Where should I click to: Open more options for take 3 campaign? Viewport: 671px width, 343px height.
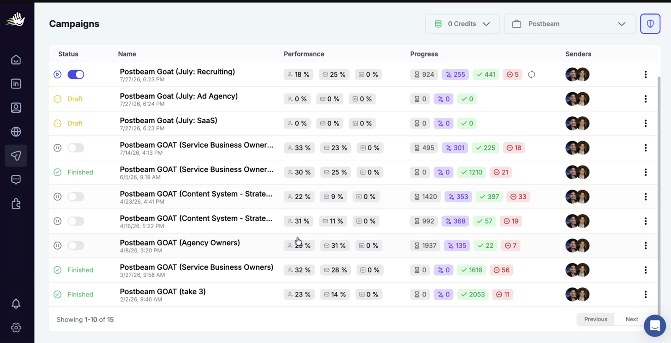point(645,294)
